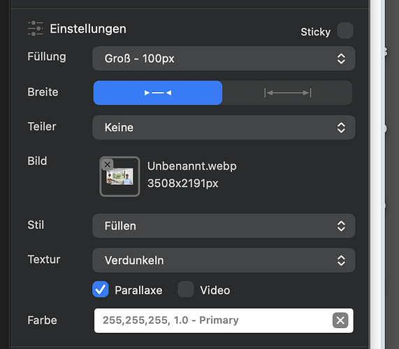Select the narrow contained width icon

[158, 93]
